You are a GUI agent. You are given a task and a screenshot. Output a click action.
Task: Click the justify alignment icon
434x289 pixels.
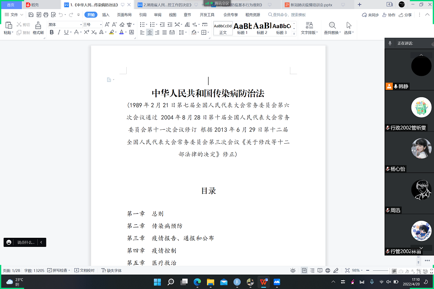(164, 33)
